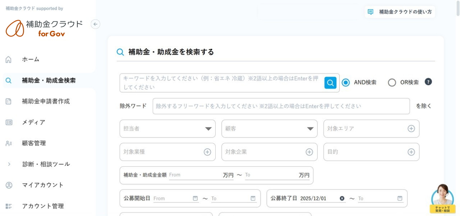460x216 pixels.
Task: Click the メディア newspaper icon
Action: [x=9, y=123]
